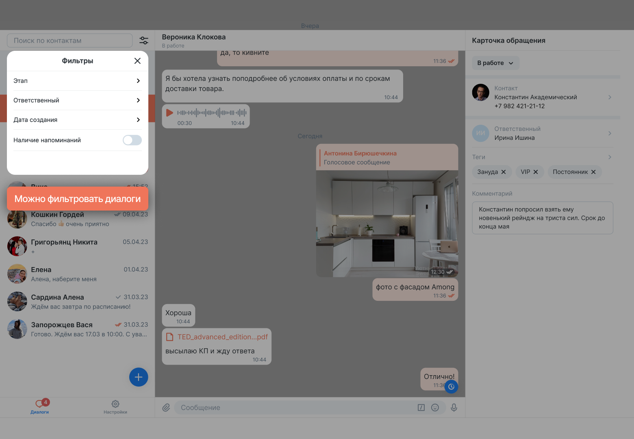Remove the VIP tag

pos(536,172)
